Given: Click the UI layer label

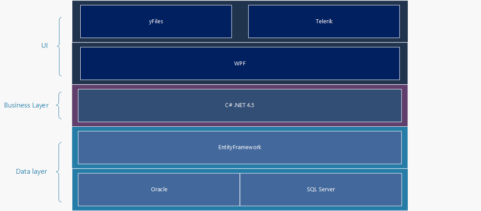Looking at the screenshot, I should (x=44, y=46).
